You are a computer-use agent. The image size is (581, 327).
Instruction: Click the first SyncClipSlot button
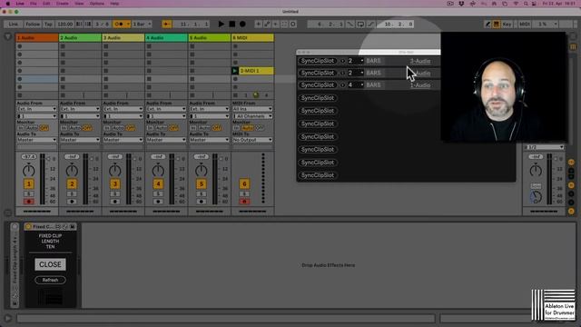coord(318,61)
